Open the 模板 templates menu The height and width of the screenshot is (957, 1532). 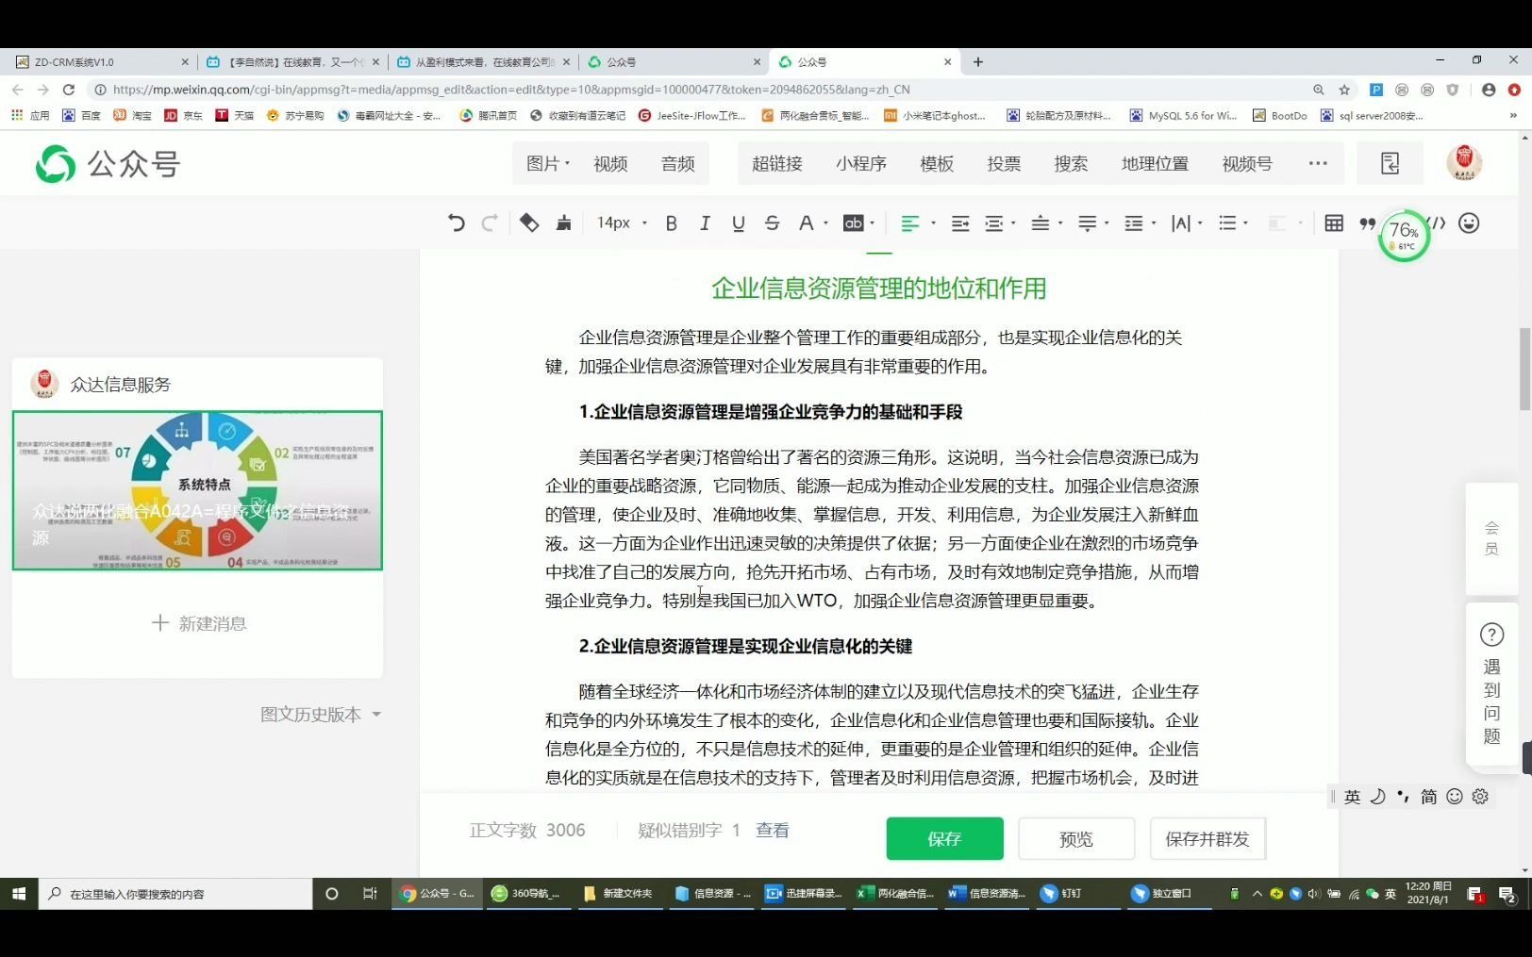937,164
